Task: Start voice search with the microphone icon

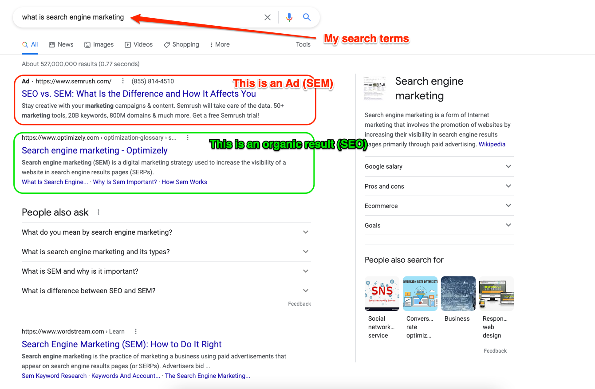Action: tap(289, 17)
